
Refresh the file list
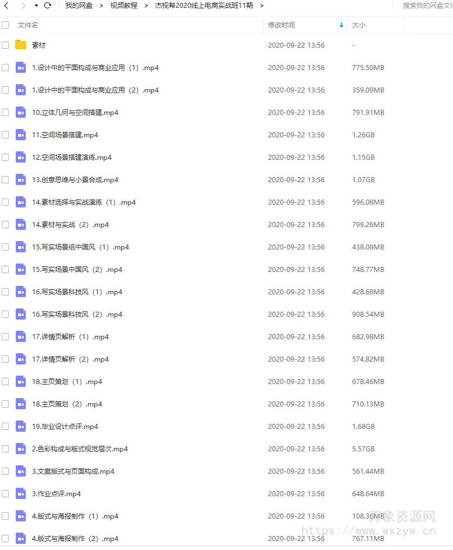pos(48,6)
